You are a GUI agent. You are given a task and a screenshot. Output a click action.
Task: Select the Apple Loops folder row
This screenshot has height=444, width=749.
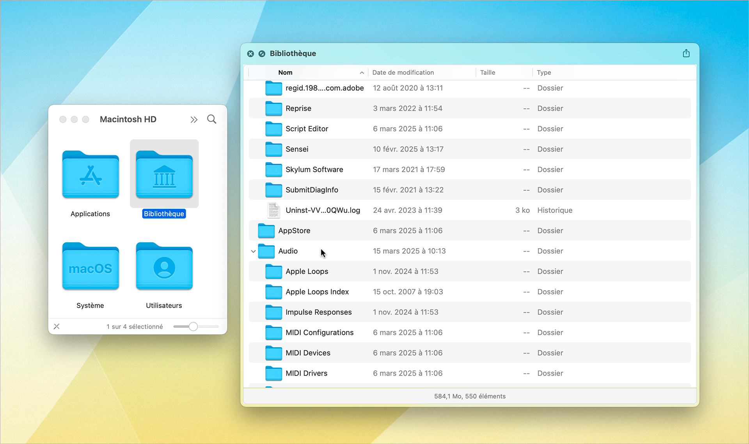pyautogui.click(x=307, y=271)
